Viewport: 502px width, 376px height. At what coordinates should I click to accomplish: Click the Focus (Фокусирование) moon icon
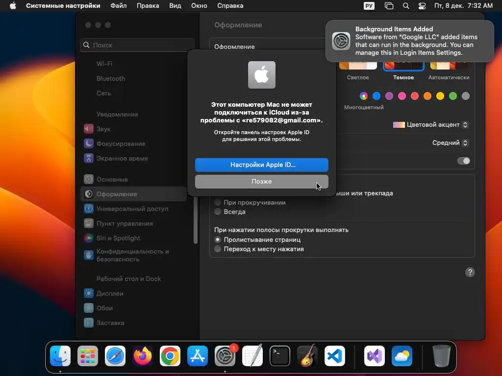[x=89, y=143]
